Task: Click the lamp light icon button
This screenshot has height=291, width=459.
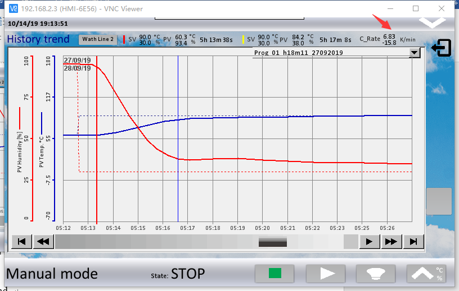Action: [x=376, y=274]
